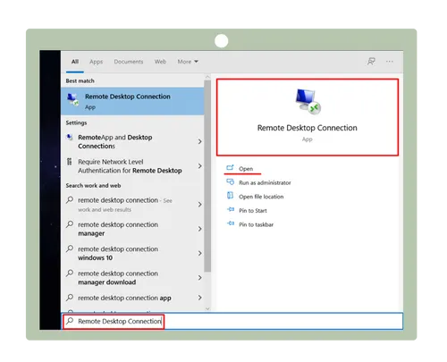
Task: Select 'remote desktop connection app' suggestion
Action: pyautogui.click(x=132, y=298)
